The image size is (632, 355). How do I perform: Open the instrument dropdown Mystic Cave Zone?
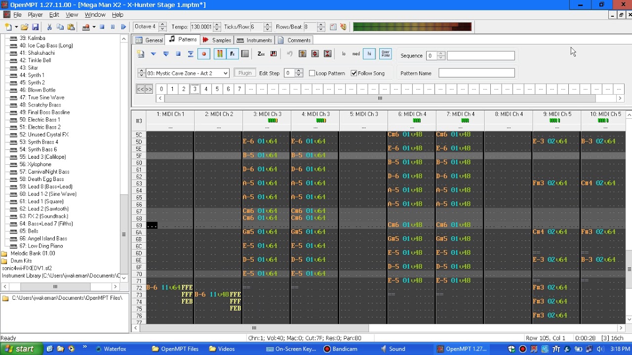pos(188,73)
